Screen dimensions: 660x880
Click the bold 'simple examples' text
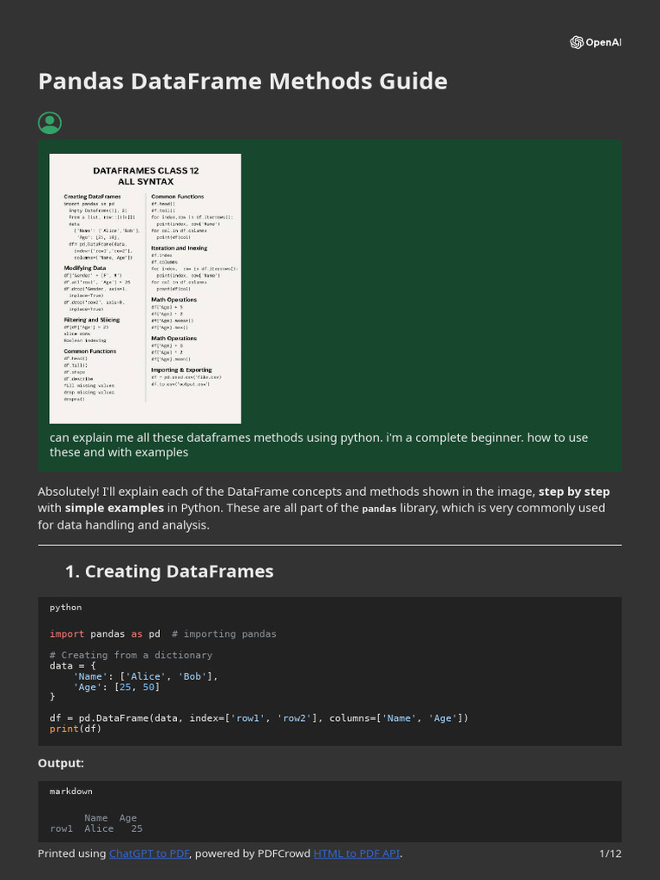pyautogui.click(x=114, y=508)
